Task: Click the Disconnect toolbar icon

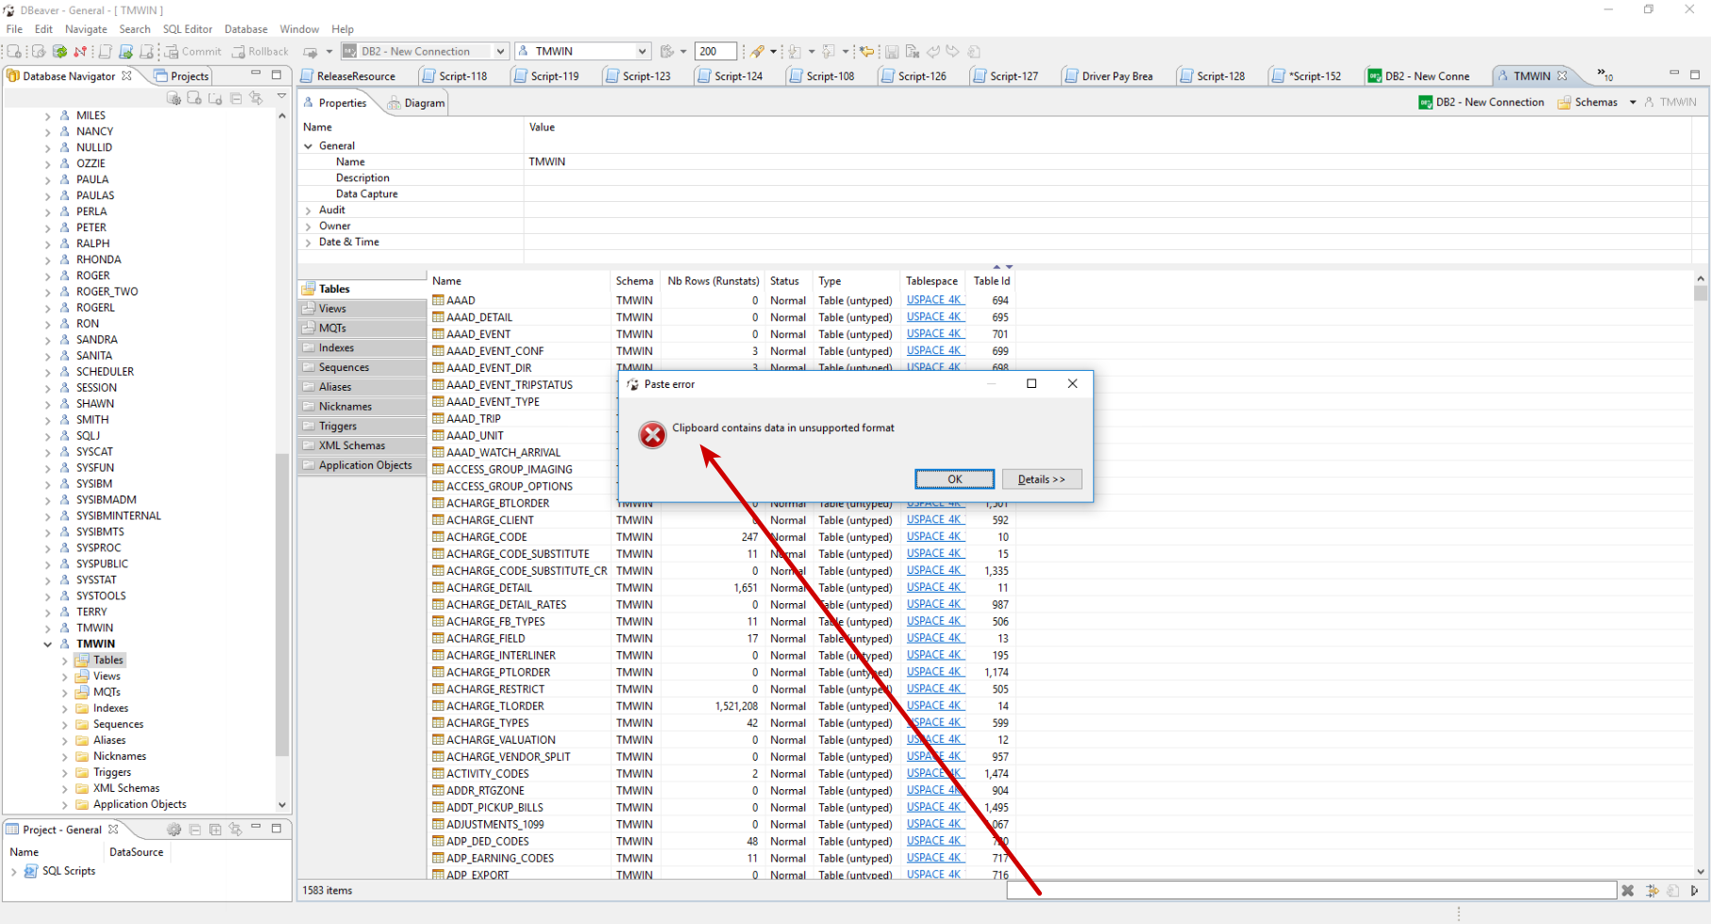Action: pyautogui.click(x=80, y=52)
